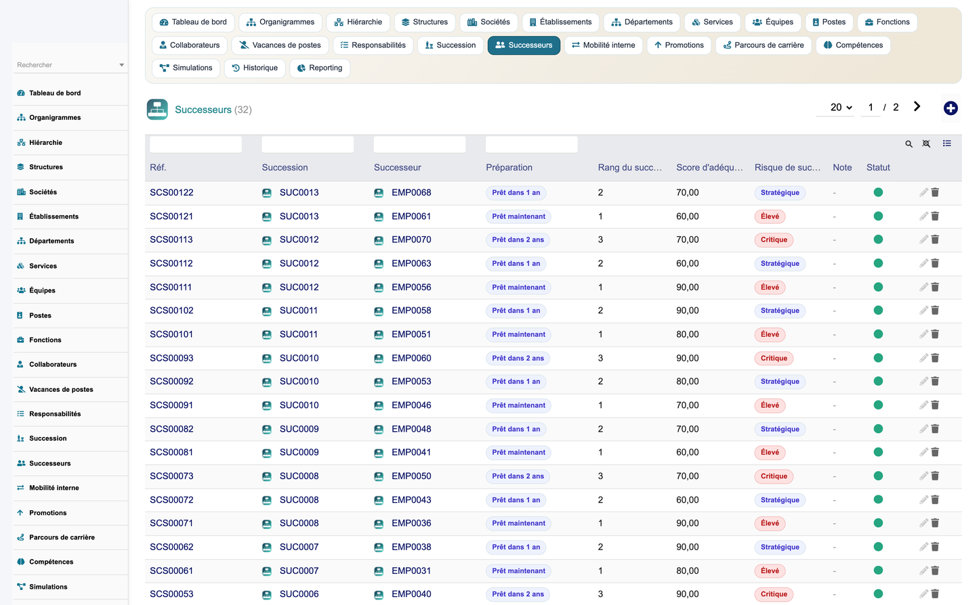Open Vacances de postes in sidebar
Screen dimensions: 979x605
[x=61, y=390]
